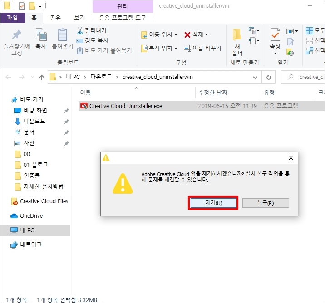Click the red X Delete (삭제) icon
This screenshot has width=325, height=303.
[x=187, y=35]
